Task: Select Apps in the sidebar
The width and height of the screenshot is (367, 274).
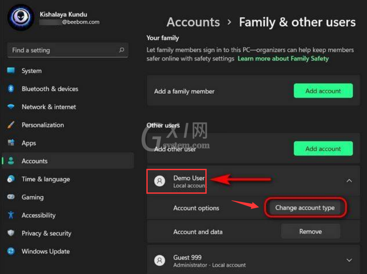Action: pos(68,143)
